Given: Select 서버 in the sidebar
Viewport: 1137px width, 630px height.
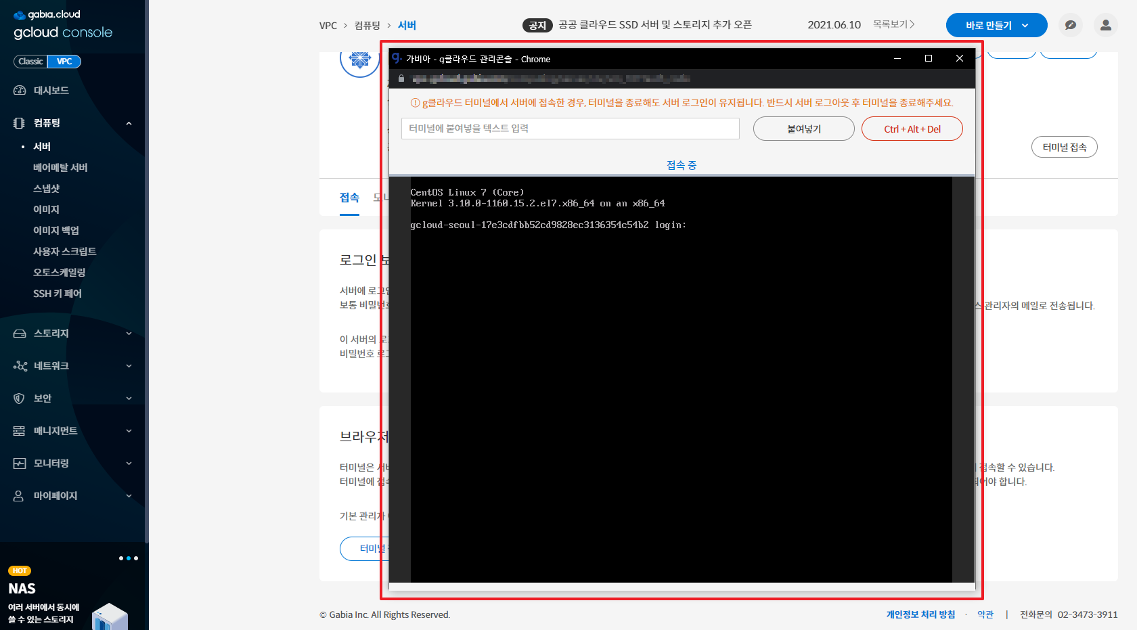Looking at the screenshot, I should coord(42,147).
